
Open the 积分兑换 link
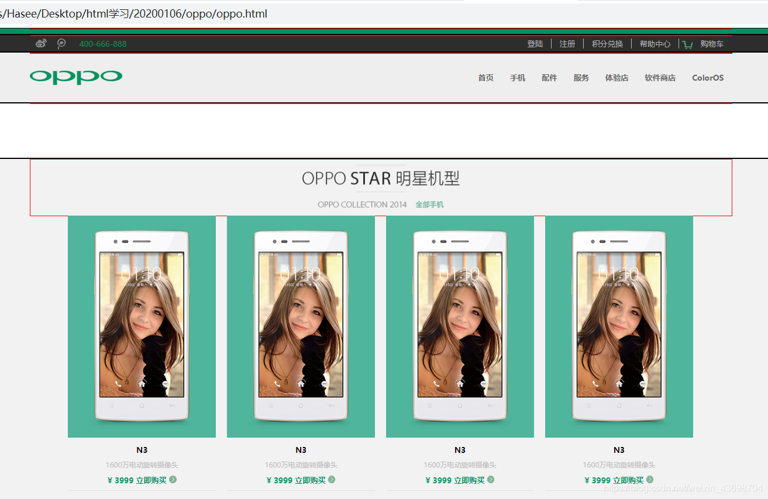608,44
